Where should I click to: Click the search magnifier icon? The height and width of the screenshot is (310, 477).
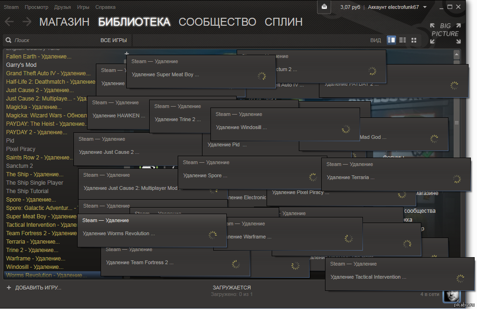point(8,40)
